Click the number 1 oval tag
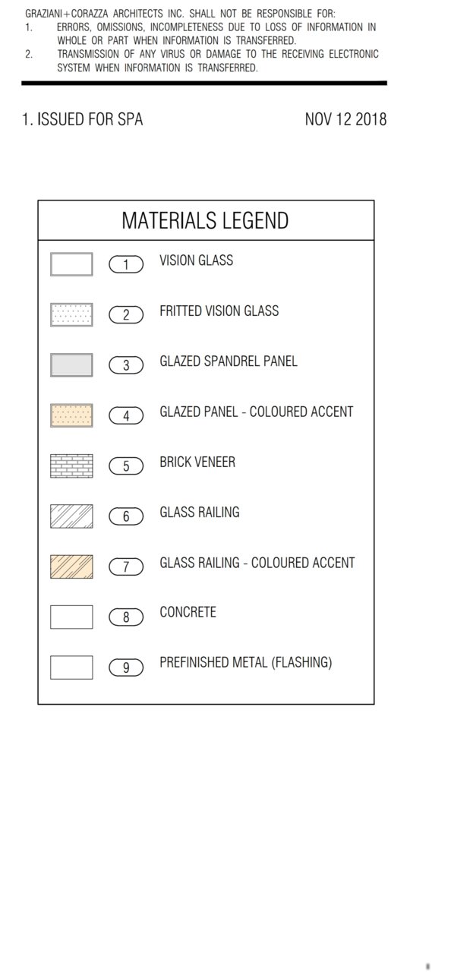 pos(126,265)
